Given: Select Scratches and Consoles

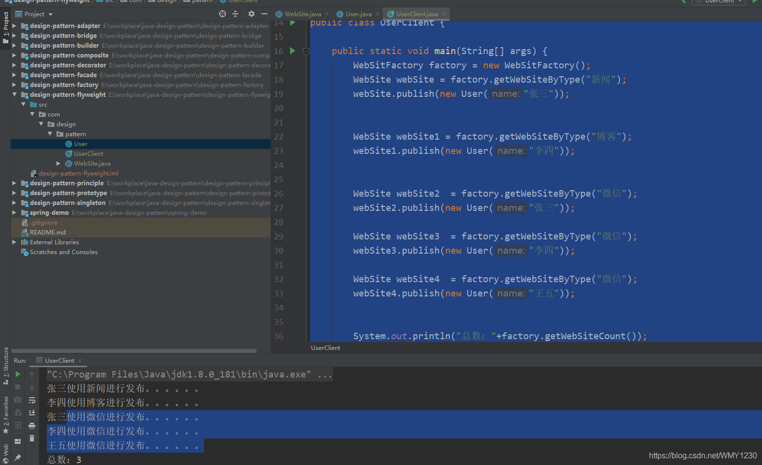Looking at the screenshot, I should (x=63, y=252).
